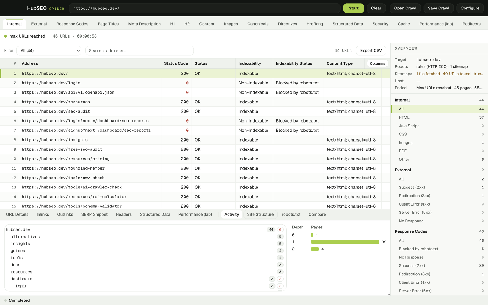Select the Structured Data top tab

(x=348, y=24)
